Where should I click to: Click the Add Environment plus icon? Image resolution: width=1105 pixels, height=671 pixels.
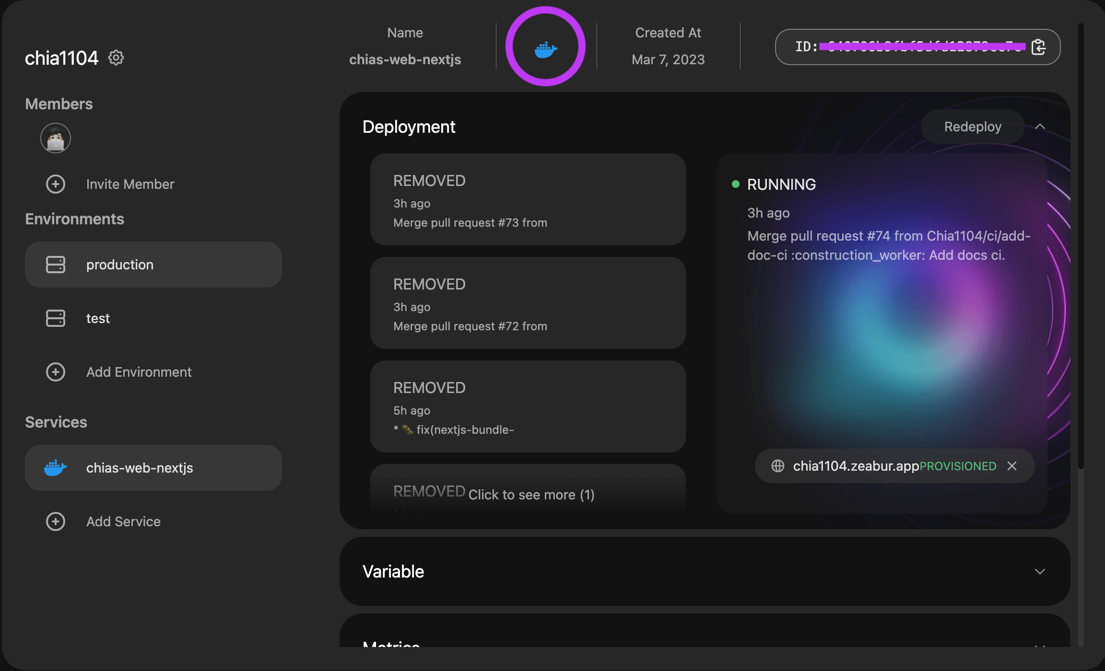tap(55, 370)
